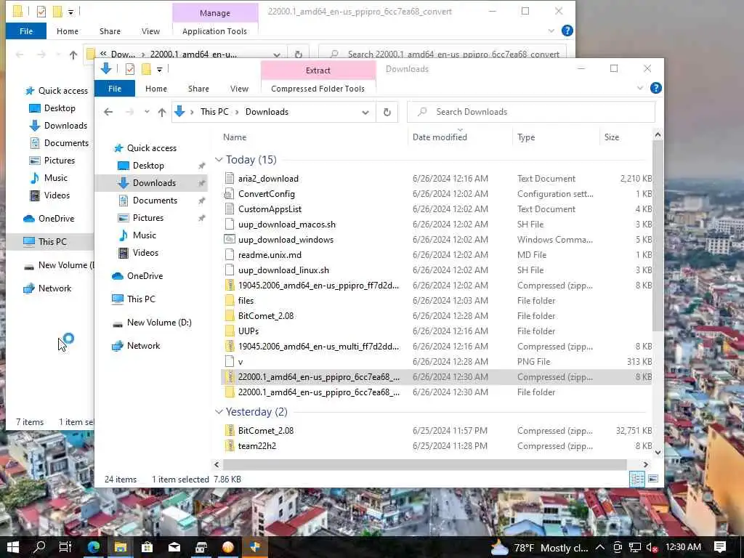Go up one folder level in Downloads window

tap(162, 112)
